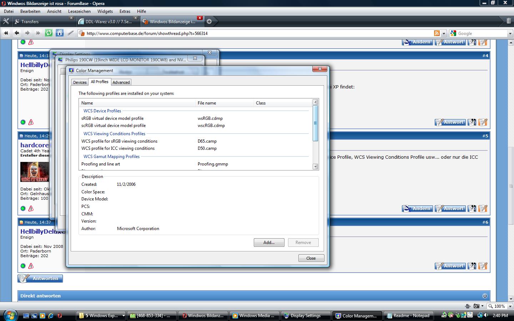
Task: Click the URL address field
Action: (259, 33)
